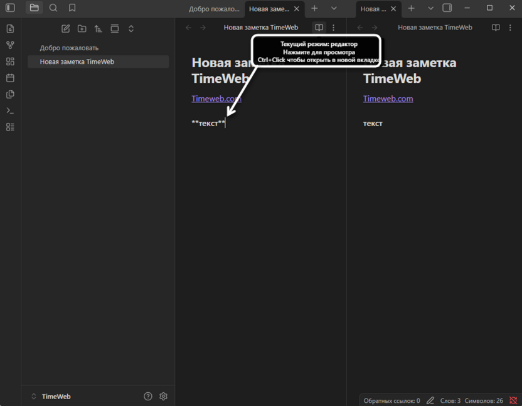This screenshot has height=406, width=522.
Task: Go back in the right pane
Action: click(360, 28)
